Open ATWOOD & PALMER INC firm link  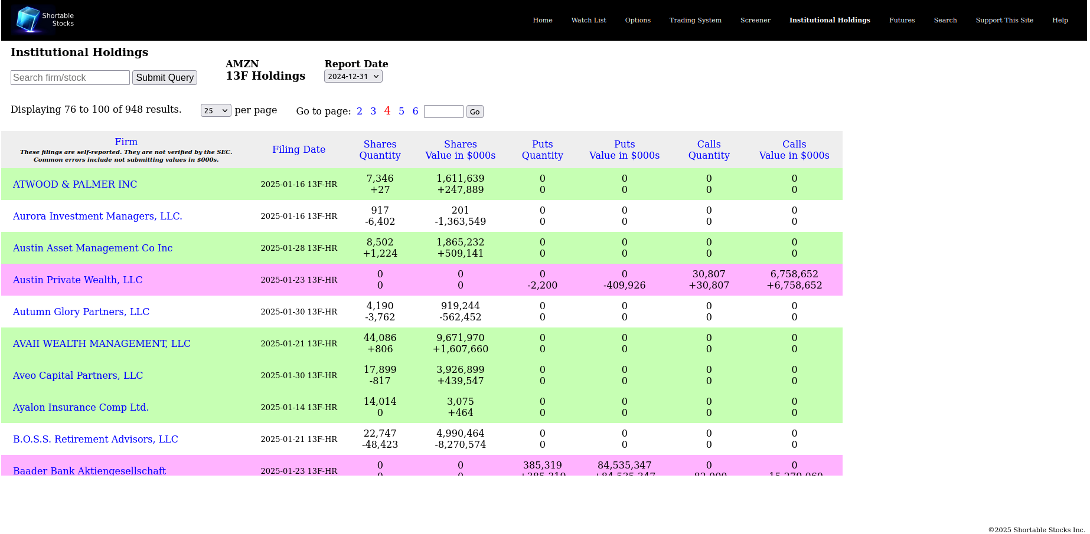coord(75,184)
